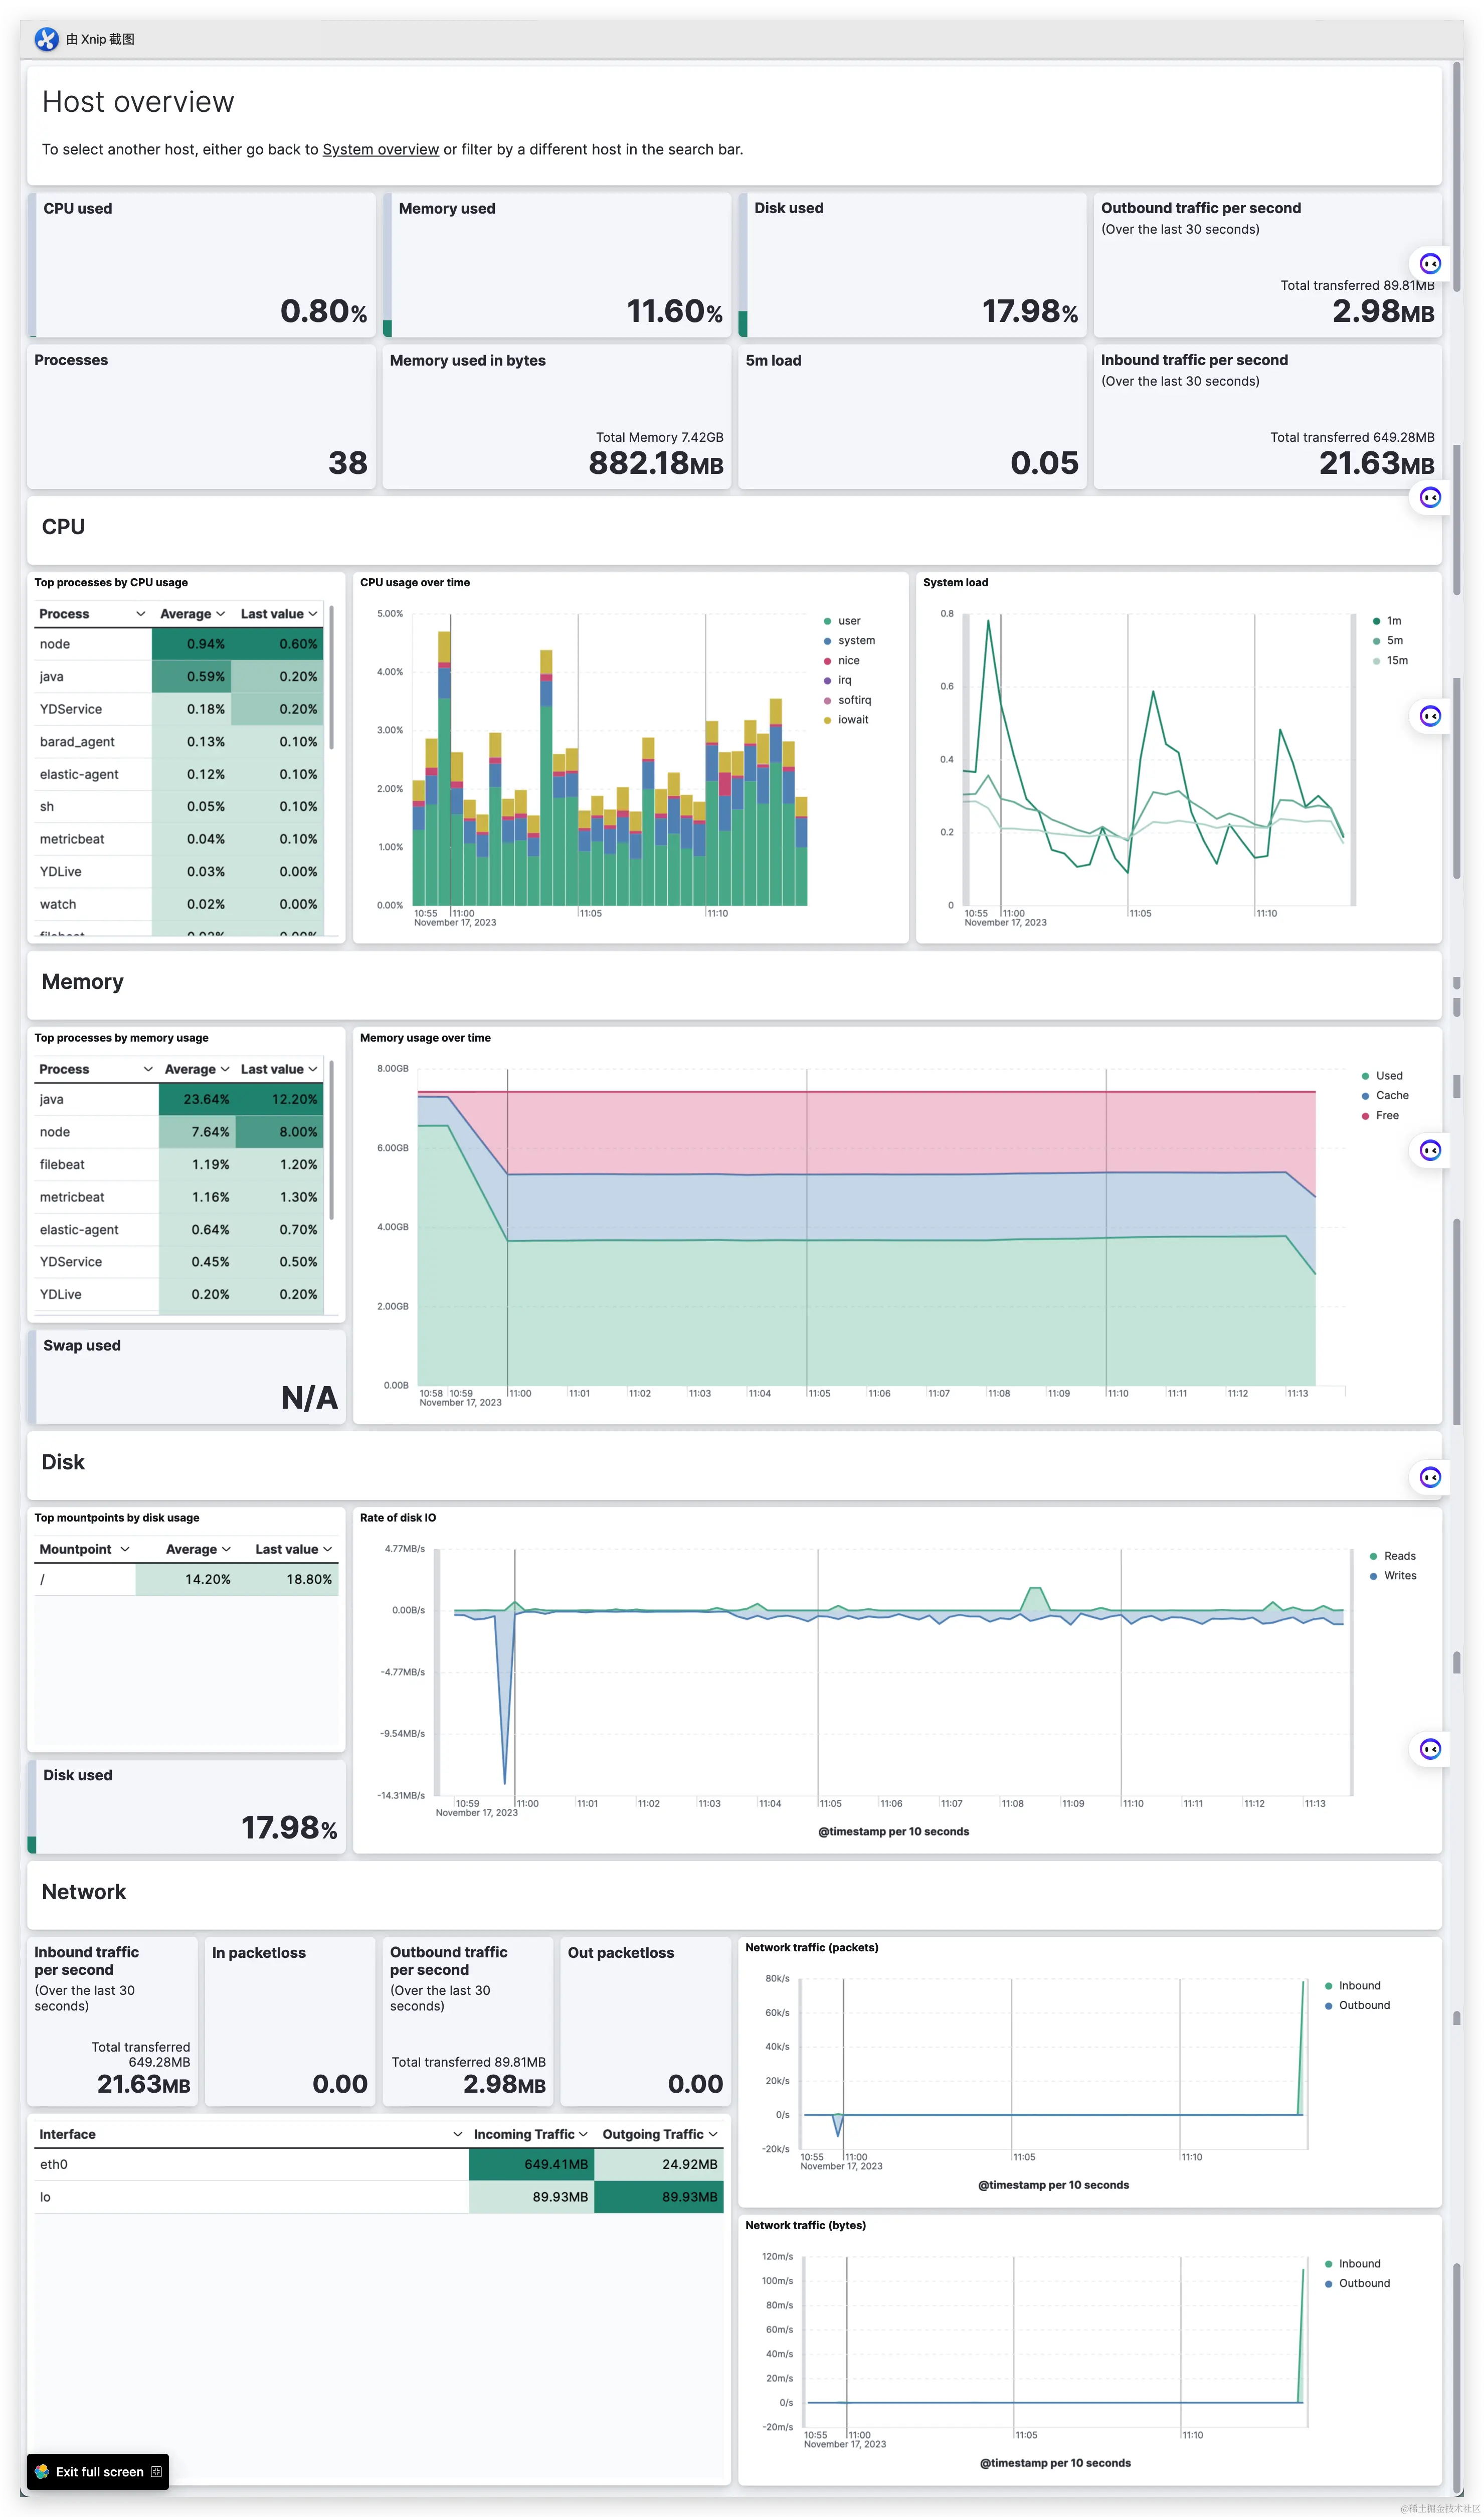The image size is (1484, 2517).
Task: Click the Writes color dot in disk IO legend
Action: tap(1373, 1576)
